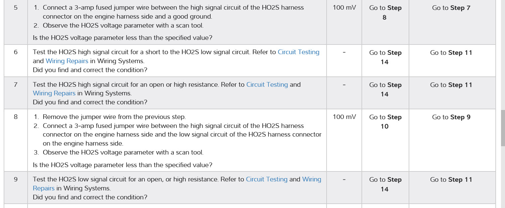Select "Go to Step 9" in step 8 row

pos(451,117)
